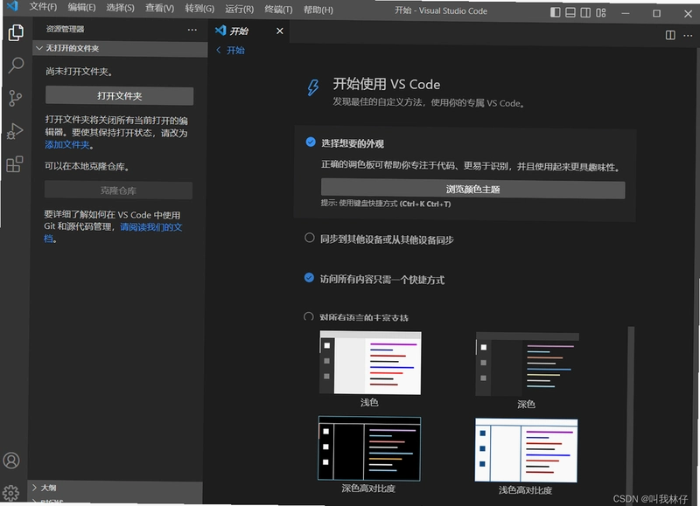700x506 pixels.
Task: Toggle the 访问所有内容只需一个快捷方式 step checkmark
Action: pos(309,278)
